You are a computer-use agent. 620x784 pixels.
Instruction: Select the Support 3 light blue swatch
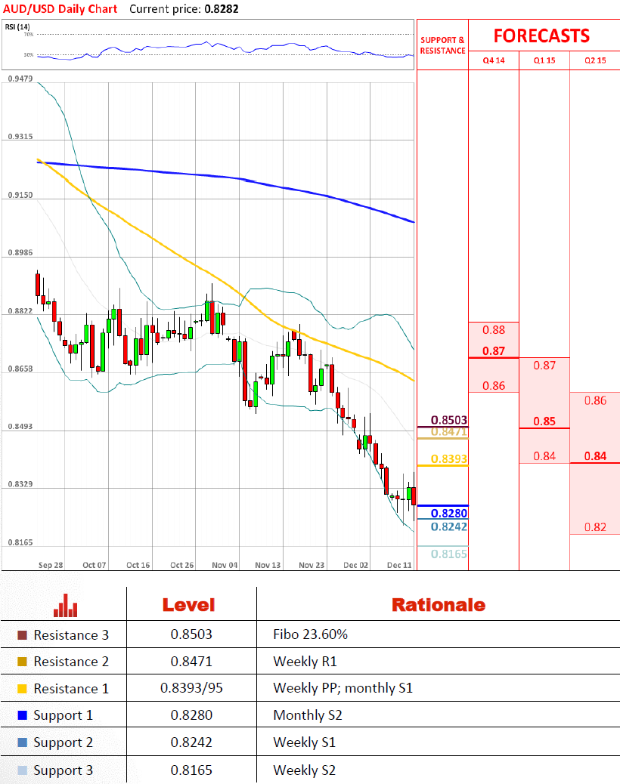click(22, 770)
